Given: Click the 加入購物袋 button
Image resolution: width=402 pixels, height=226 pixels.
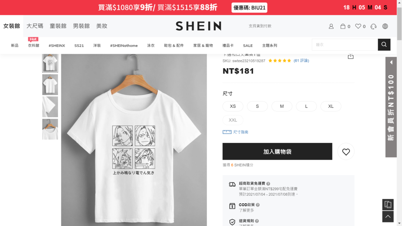Looking at the screenshot, I should point(277,151).
